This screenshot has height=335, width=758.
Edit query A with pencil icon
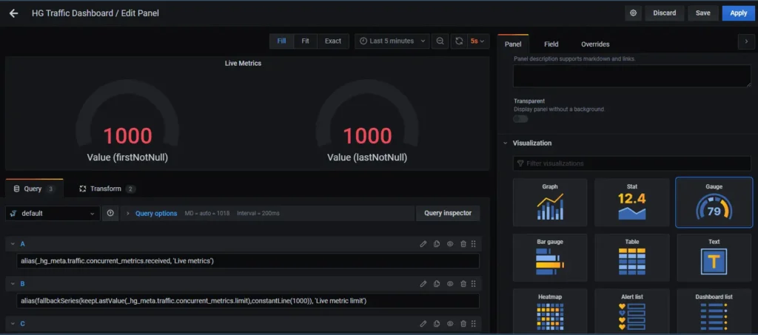(423, 244)
